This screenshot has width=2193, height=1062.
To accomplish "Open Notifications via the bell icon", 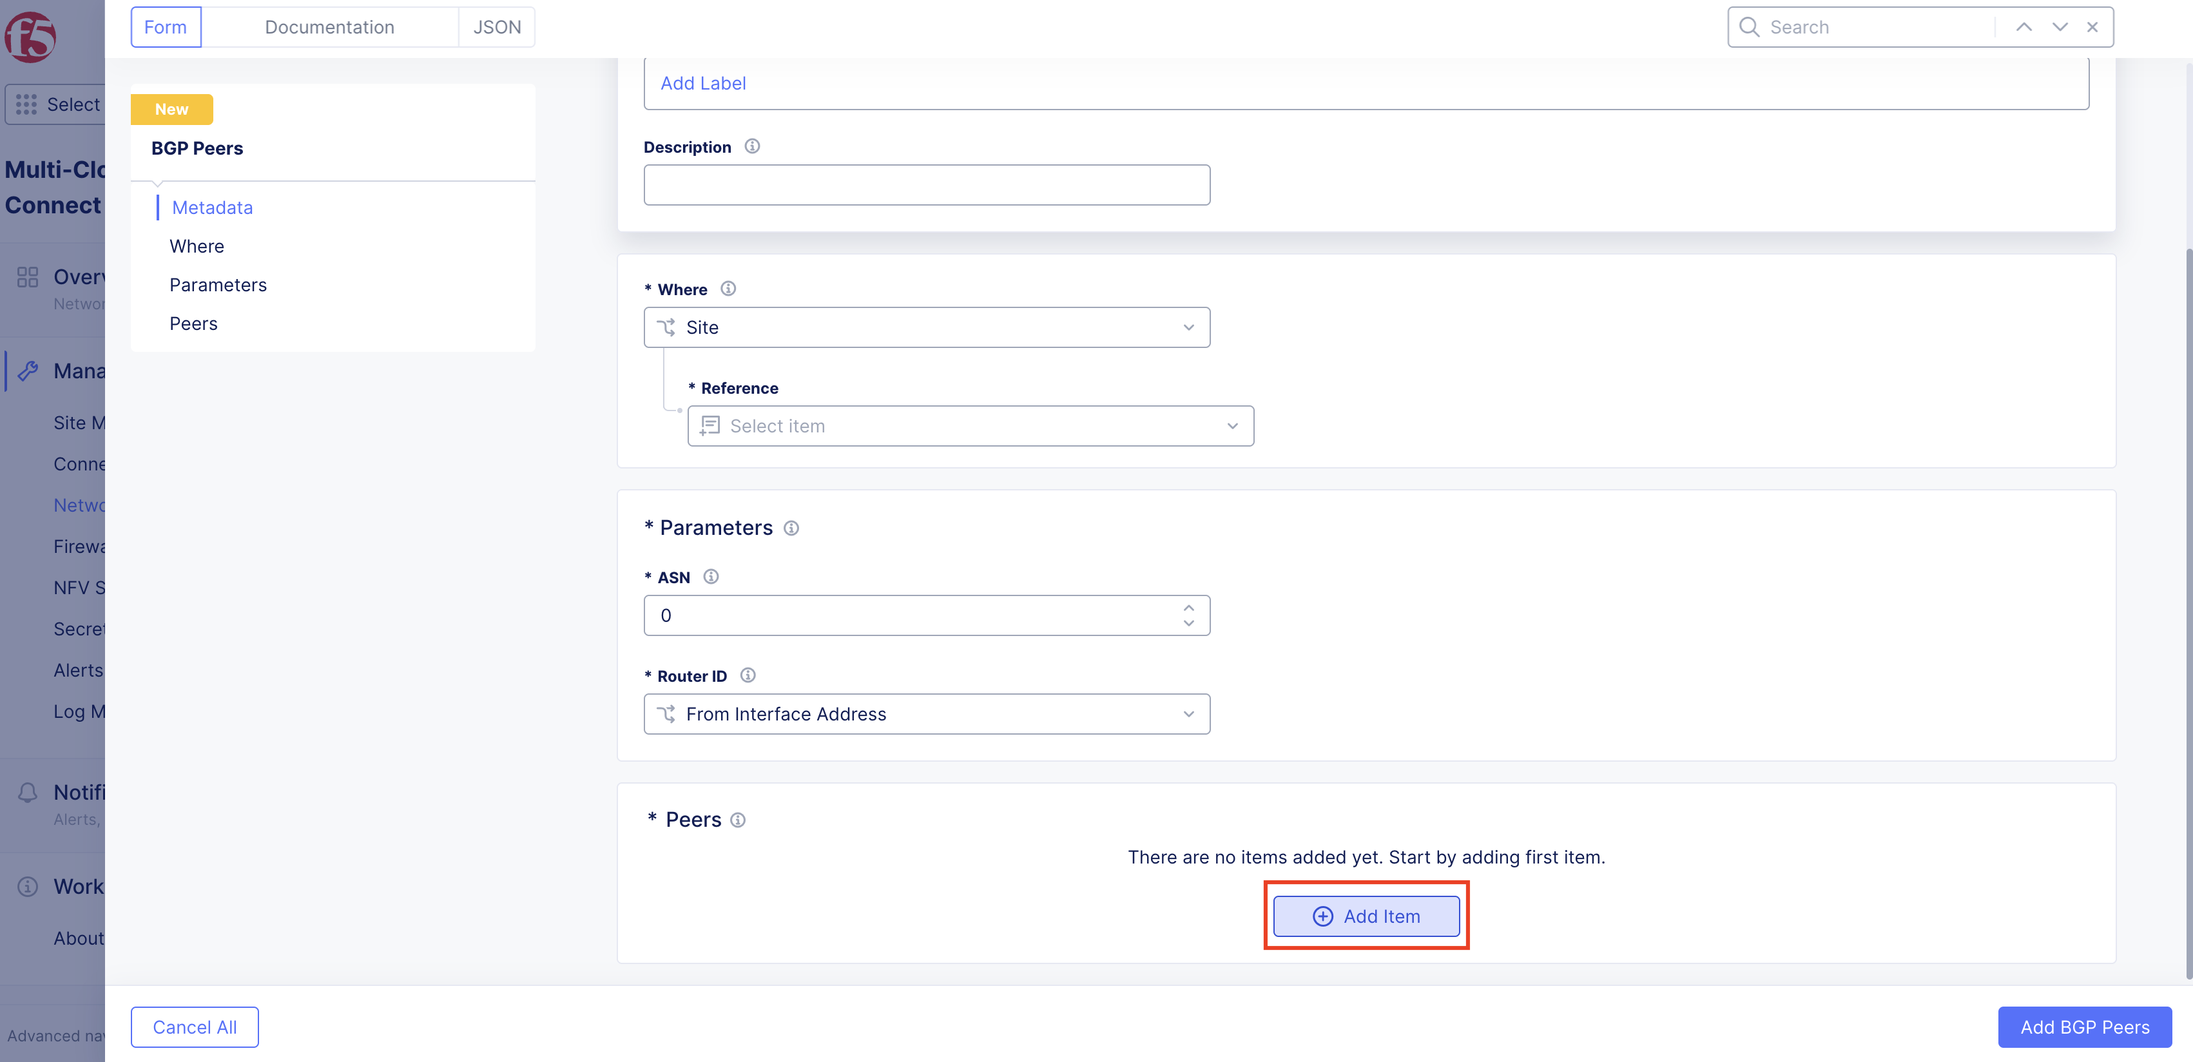I will (26, 792).
